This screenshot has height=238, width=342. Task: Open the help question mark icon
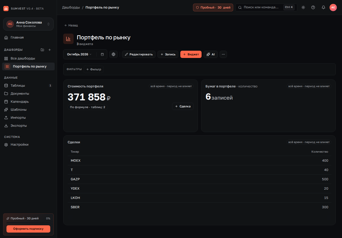(x=313, y=8)
